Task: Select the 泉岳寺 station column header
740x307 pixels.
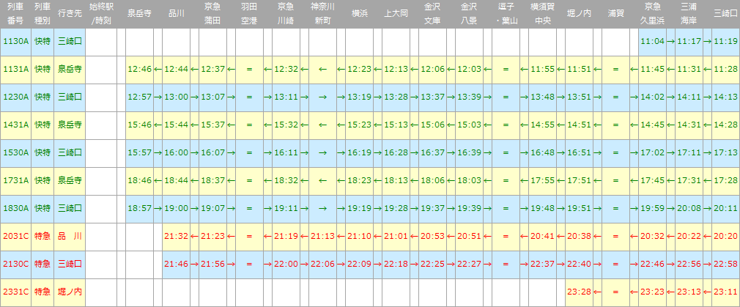Action: [140, 14]
